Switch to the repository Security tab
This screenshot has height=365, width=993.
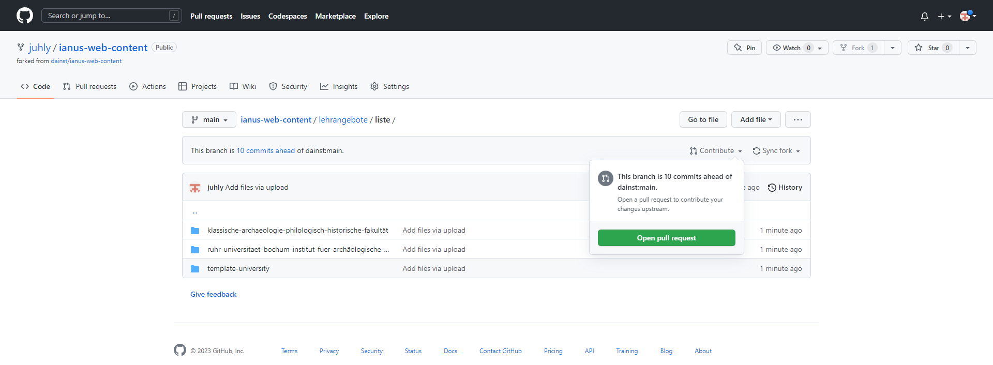[288, 86]
